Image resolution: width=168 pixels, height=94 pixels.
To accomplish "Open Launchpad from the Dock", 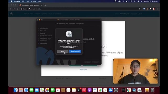I will [21, 90].
